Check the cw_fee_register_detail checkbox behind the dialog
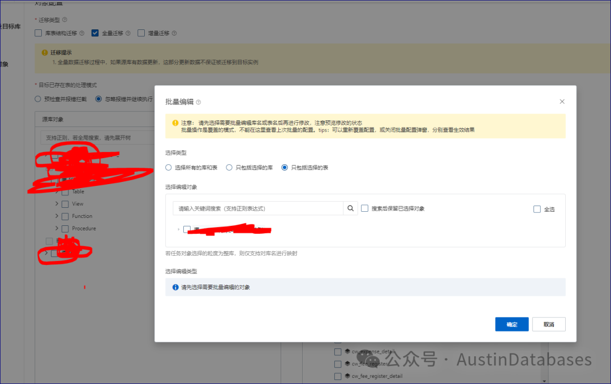 click(338, 376)
